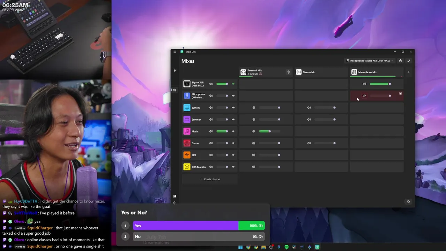Click the Games input channel volume slider
Viewport: 446px width, 251px height.
click(x=222, y=143)
